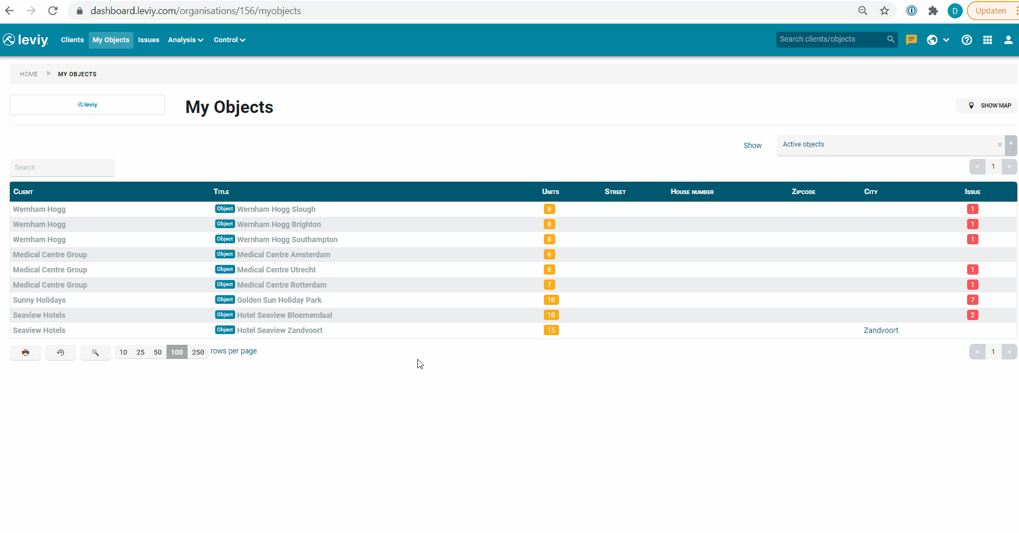This screenshot has height=533, width=1019.
Task: Set 250 rows per page
Action: click(198, 352)
